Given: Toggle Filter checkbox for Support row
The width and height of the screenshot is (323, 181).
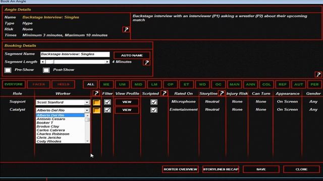Looking at the screenshot, I should point(107,102).
